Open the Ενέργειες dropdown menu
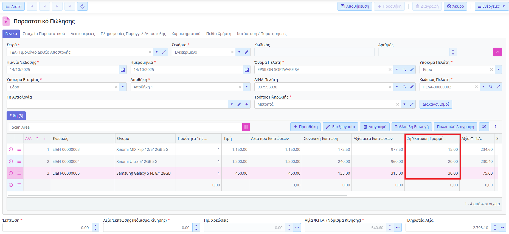 [x=491, y=6]
